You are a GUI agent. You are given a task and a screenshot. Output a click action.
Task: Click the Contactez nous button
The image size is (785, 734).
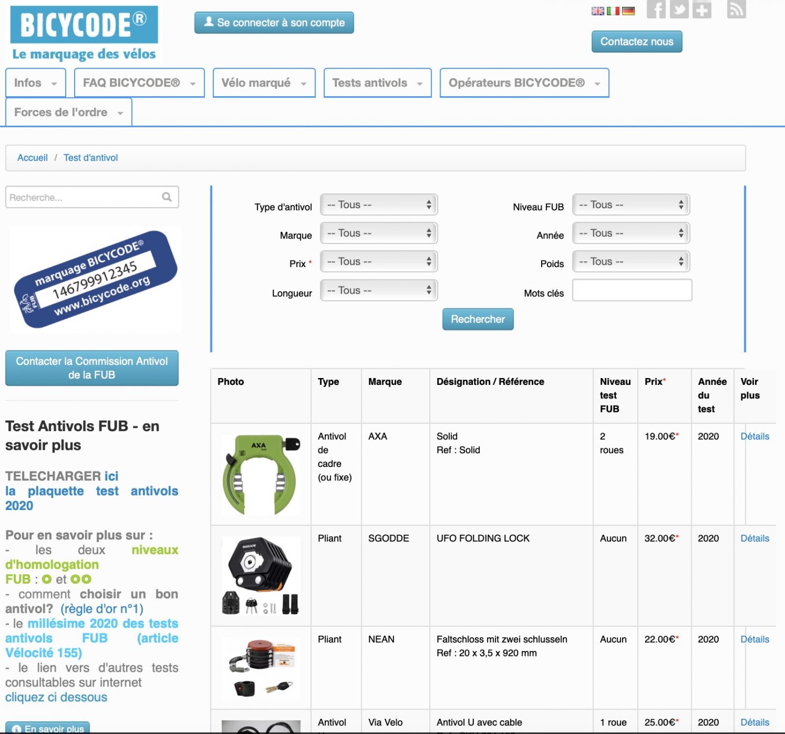637,42
